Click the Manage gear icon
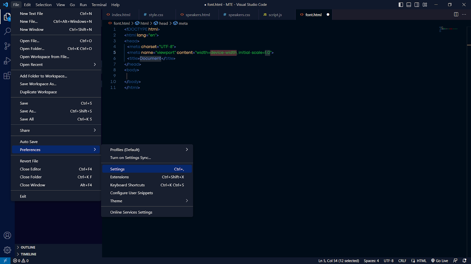 point(7,250)
